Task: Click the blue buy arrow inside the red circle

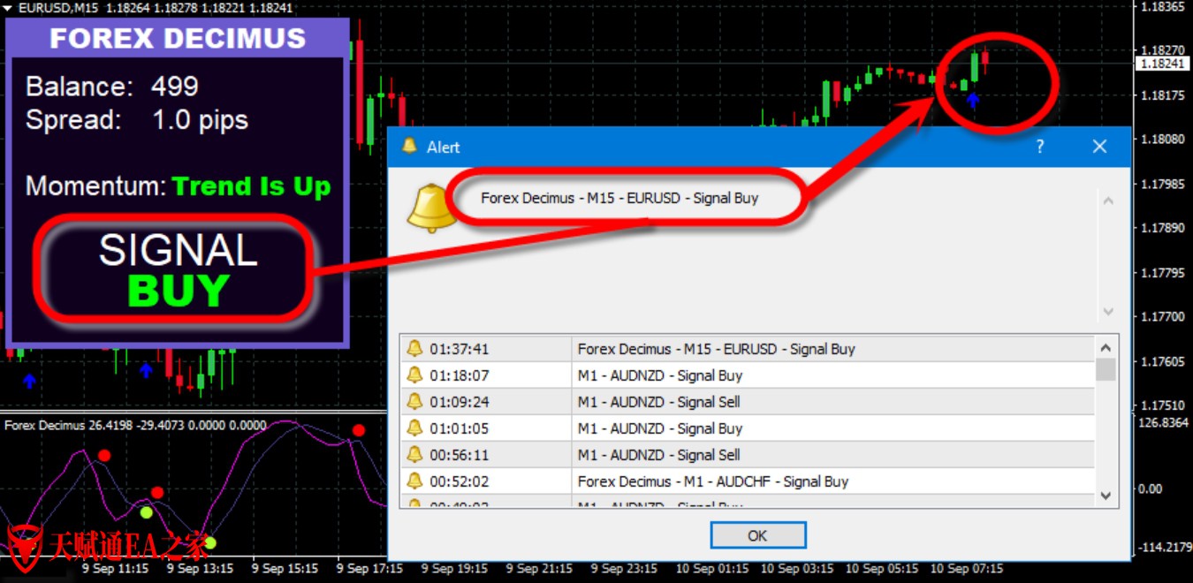Action: coord(973,101)
